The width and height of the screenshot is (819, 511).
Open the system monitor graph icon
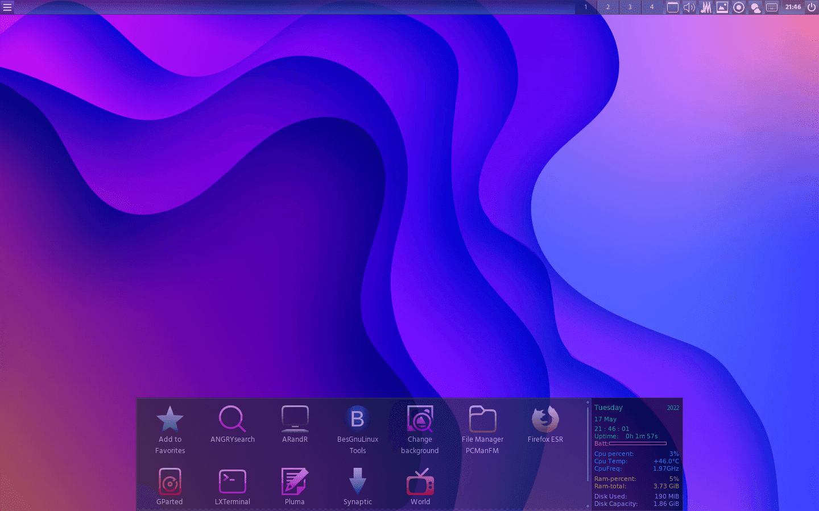pyautogui.click(x=706, y=7)
